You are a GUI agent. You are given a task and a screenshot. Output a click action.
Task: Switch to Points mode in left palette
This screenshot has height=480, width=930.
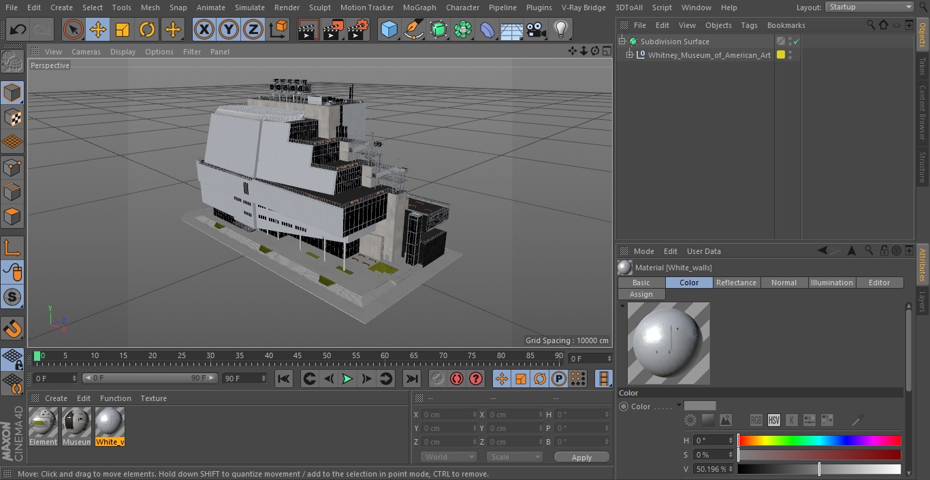(x=12, y=167)
